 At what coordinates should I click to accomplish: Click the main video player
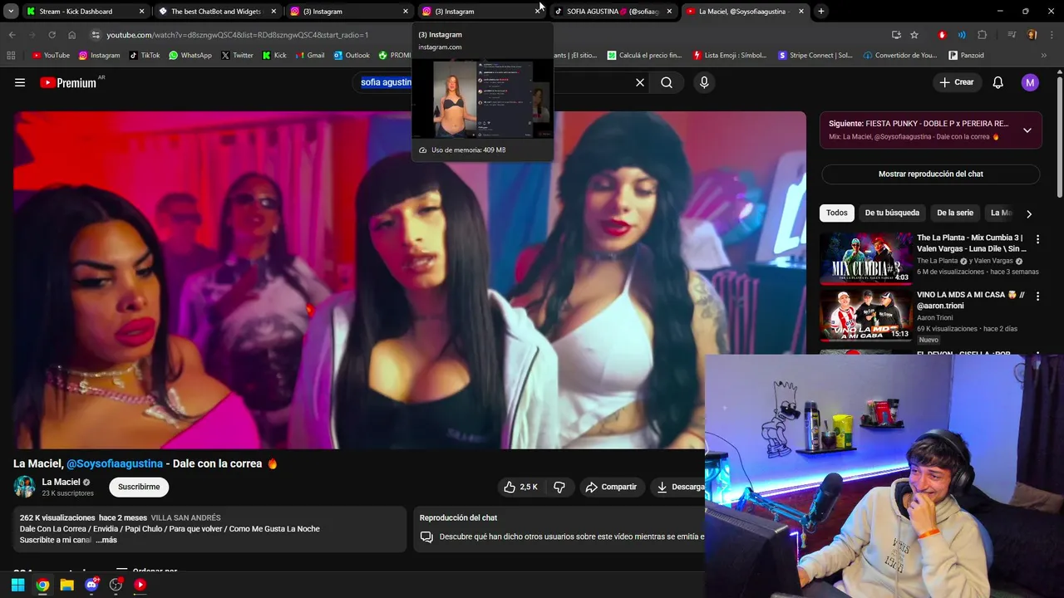[410, 280]
